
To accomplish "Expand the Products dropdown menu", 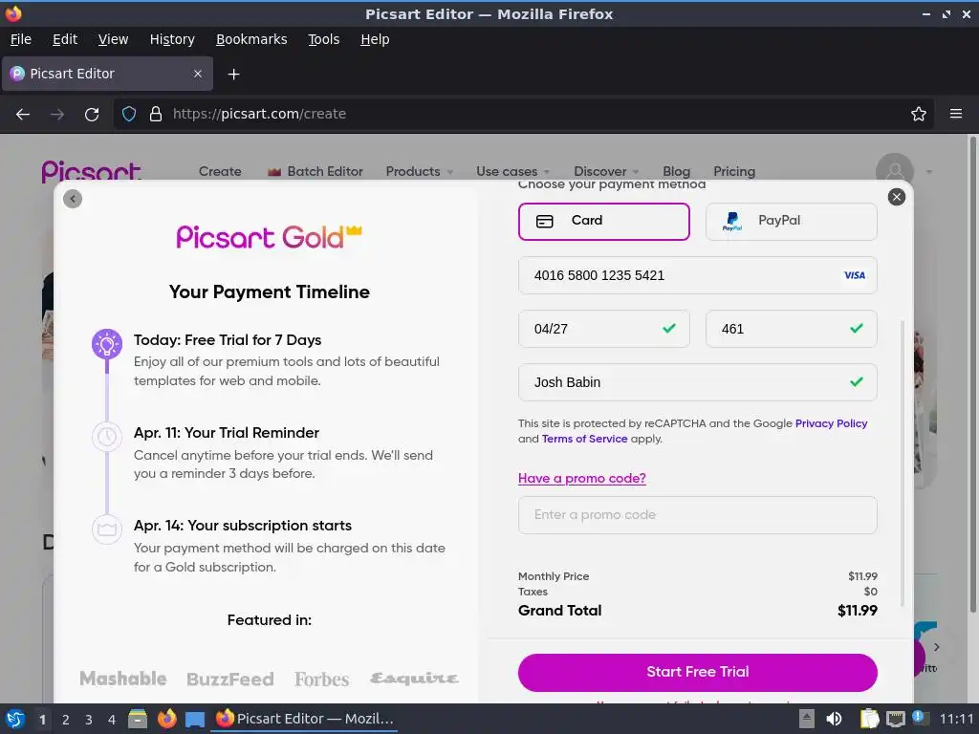I will click(419, 171).
